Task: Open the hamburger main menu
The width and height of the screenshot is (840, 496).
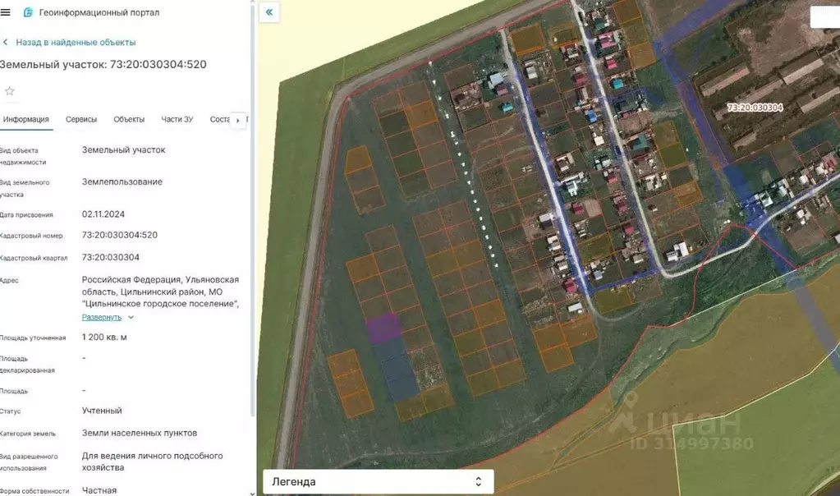Action: [6, 11]
